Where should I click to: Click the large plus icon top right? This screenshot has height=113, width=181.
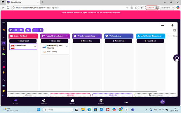coord(172,25)
